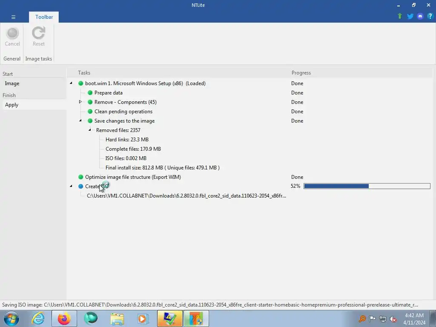Switch to Firefox in the taskbar
The image size is (436, 327).
tap(64, 318)
